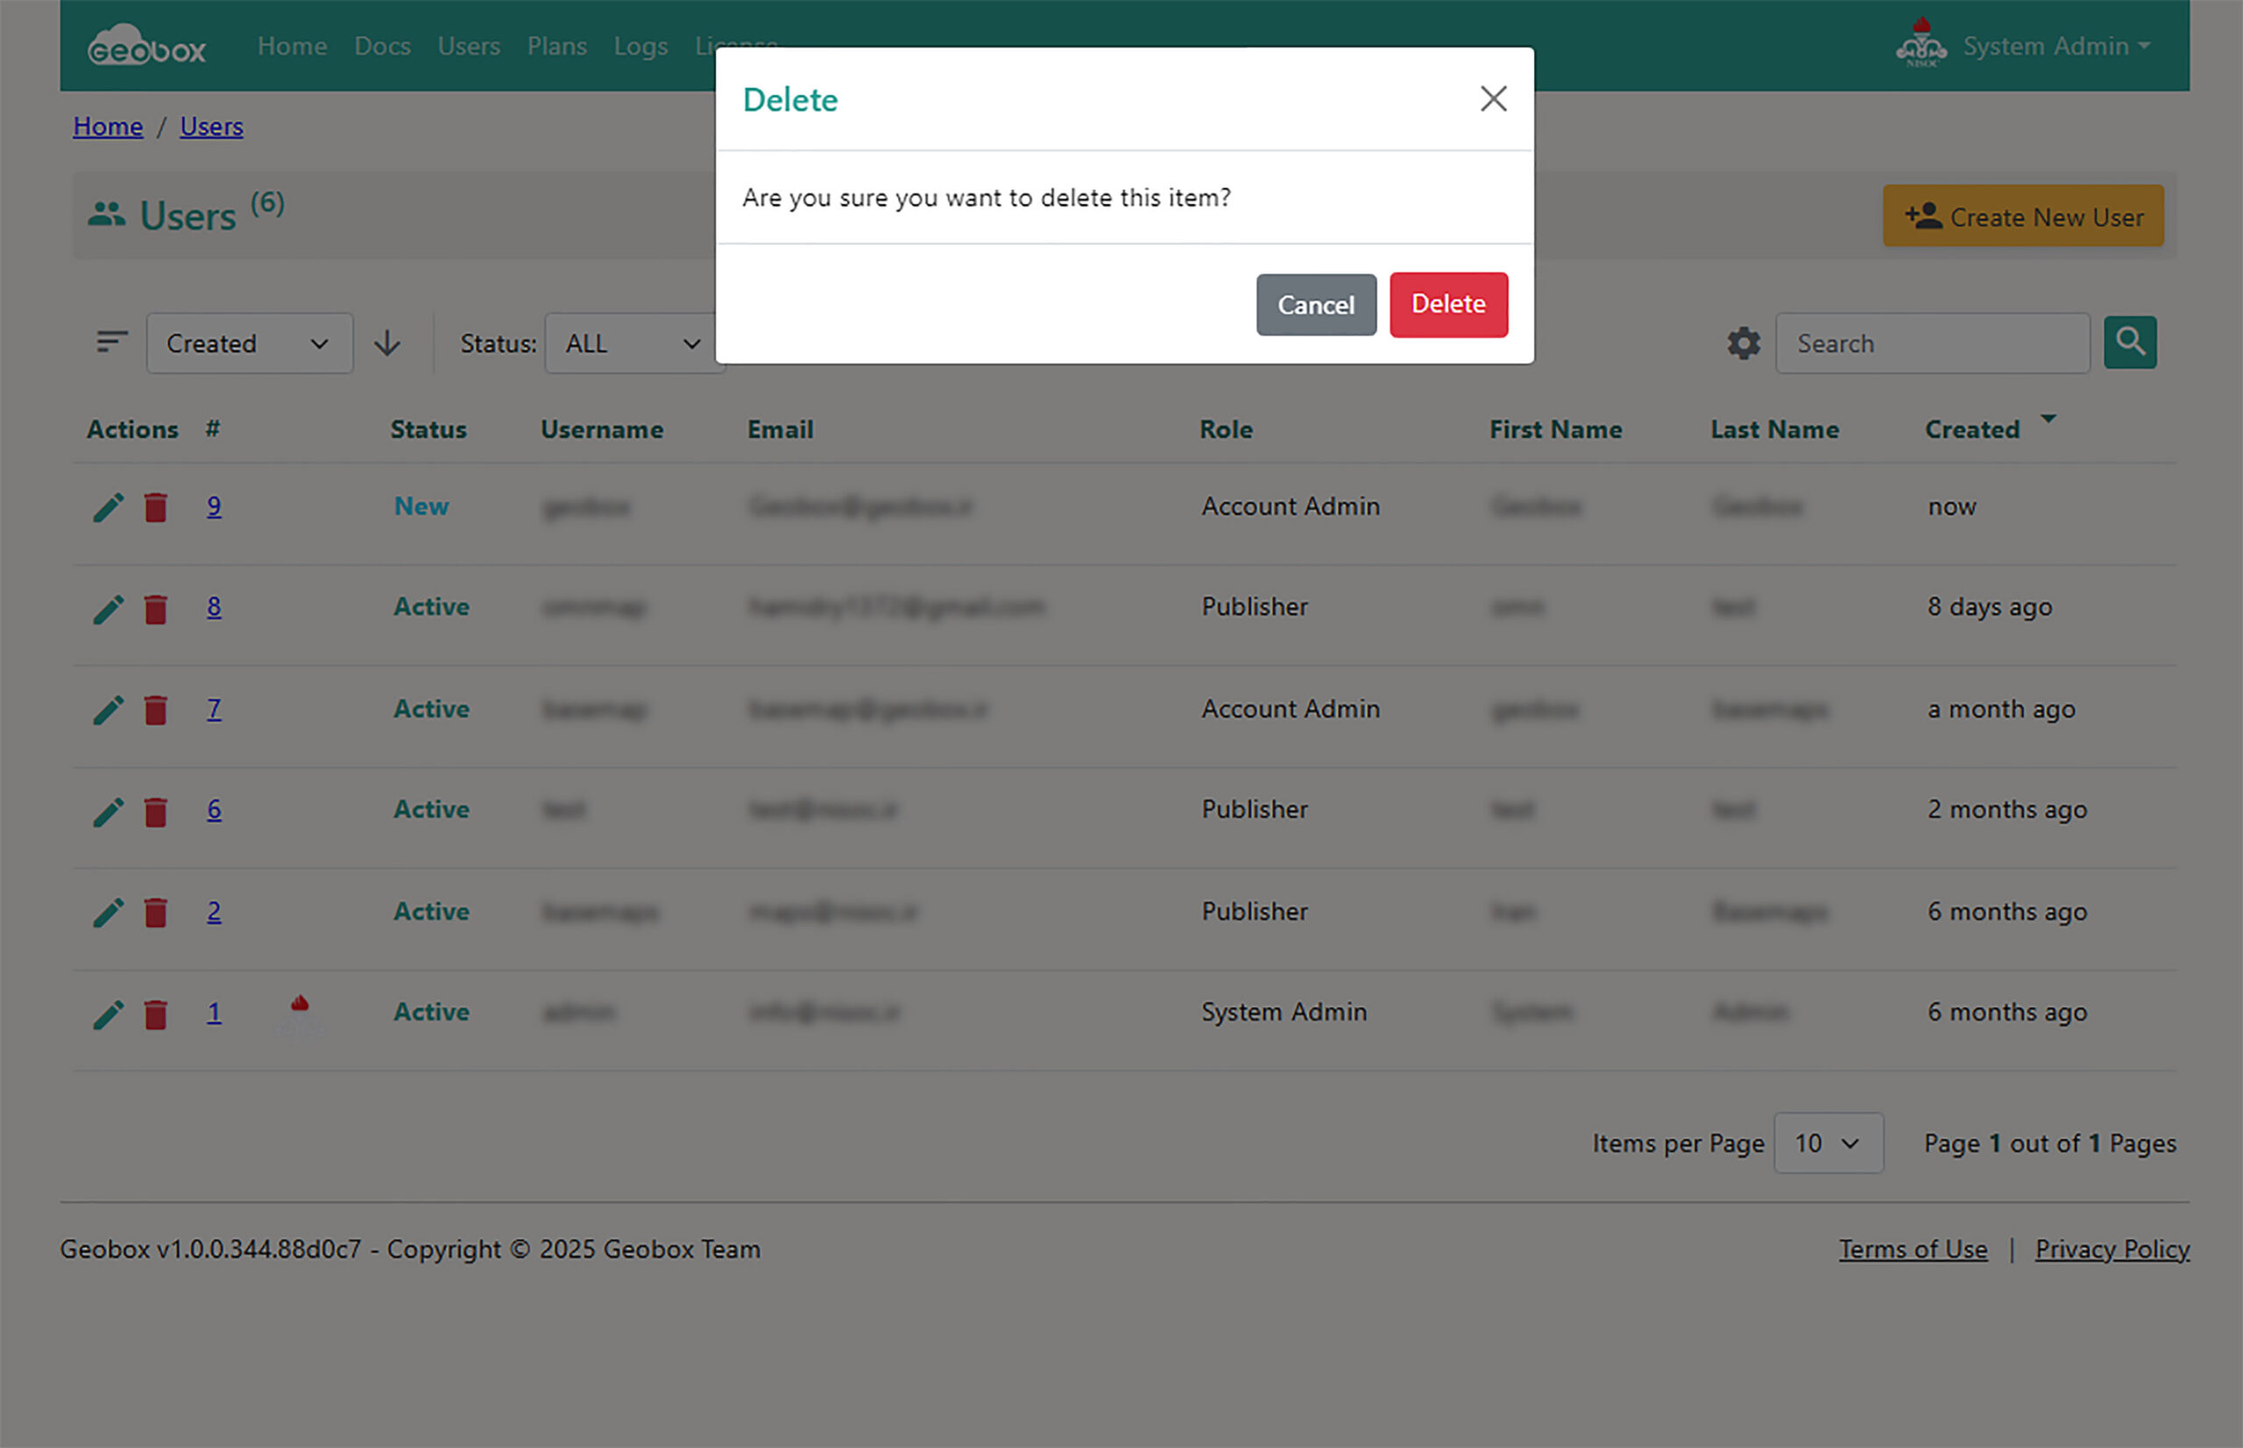This screenshot has width=2243, height=1448.
Task: Open the Privacy Policy link
Action: [x=2112, y=1250]
